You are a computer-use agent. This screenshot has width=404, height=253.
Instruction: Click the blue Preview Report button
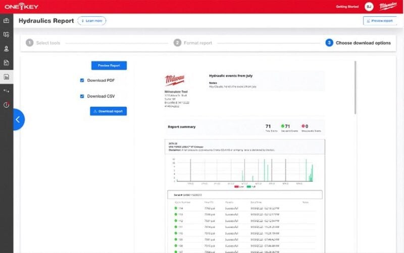pos(109,66)
